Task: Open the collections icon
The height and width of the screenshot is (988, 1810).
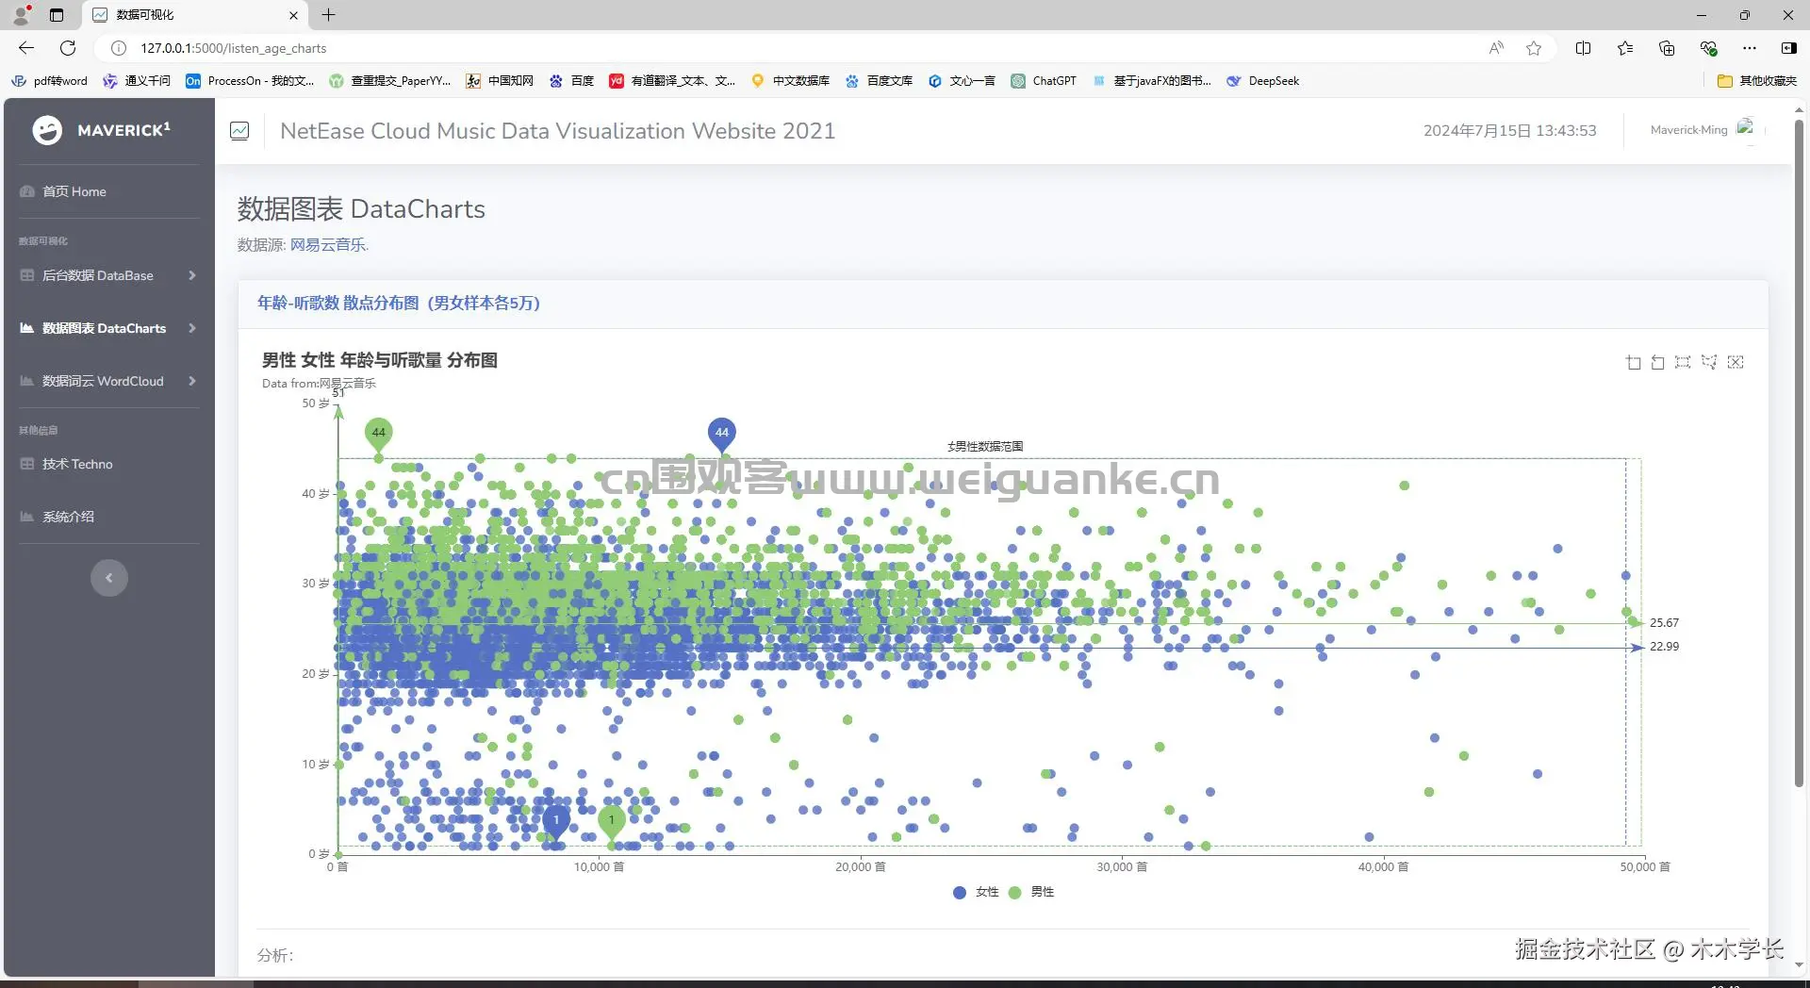Action: click(1667, 48)
